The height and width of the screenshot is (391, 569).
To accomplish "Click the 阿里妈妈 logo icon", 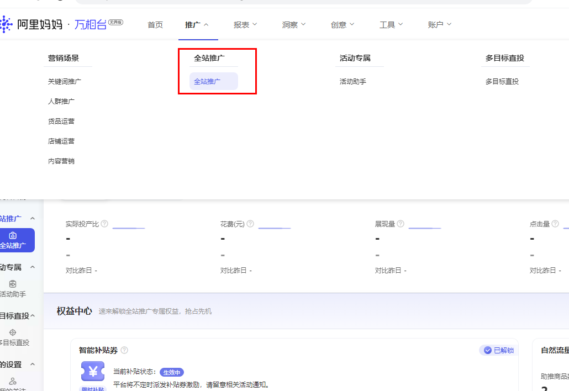I will point(6,24).
